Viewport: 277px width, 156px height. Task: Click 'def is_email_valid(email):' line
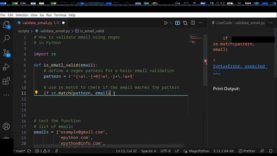coord(65,65)
